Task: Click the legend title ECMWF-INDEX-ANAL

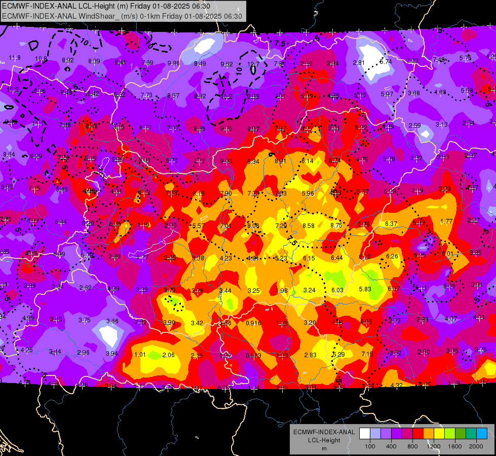Action: click(324, 432)
